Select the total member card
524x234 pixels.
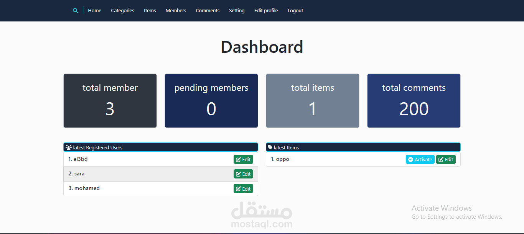(110, 101)
